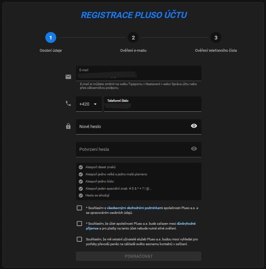Click the POKRAČOVAT button
This screenshot has width=266, height=269.
click(139, 256)
